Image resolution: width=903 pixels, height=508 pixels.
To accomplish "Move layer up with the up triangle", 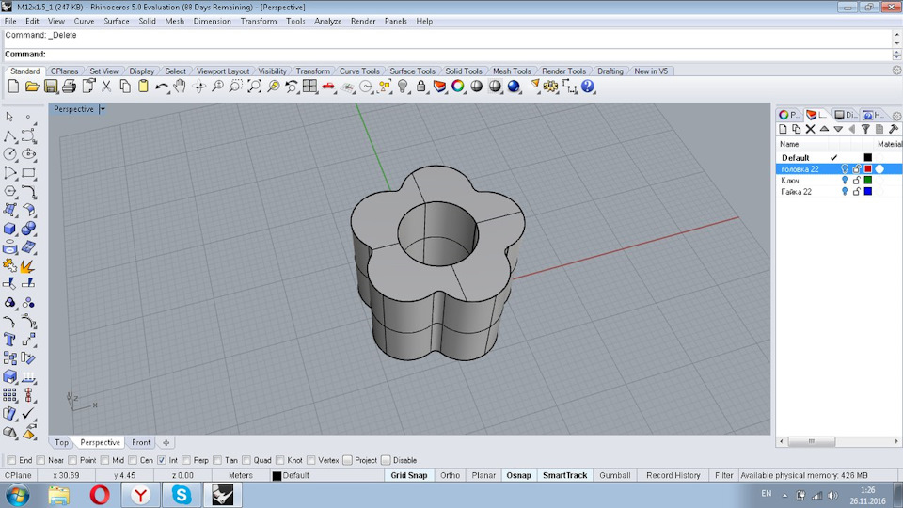I will (824, 129).
